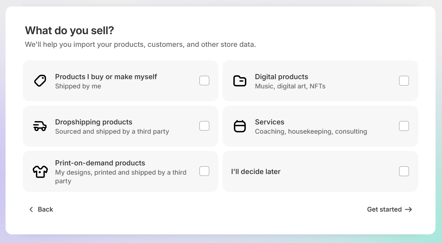
Task: Check the Digital products checkbox
Action: click(404, 80)
